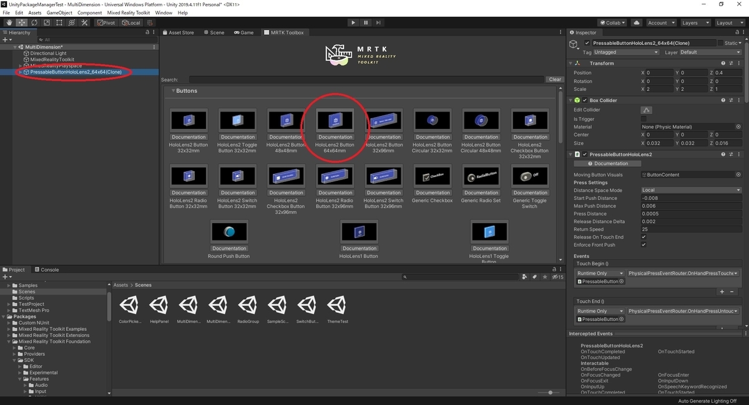749x405 pixels.
Task: Open the GameObject menu
Action: (x=60, y=12)
